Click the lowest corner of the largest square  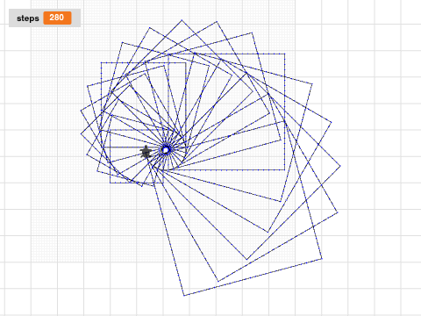coord(184,296)
